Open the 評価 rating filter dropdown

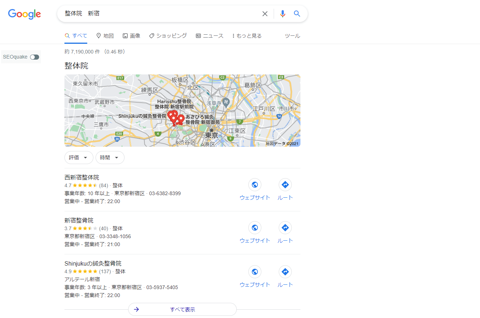coord(79,158)
